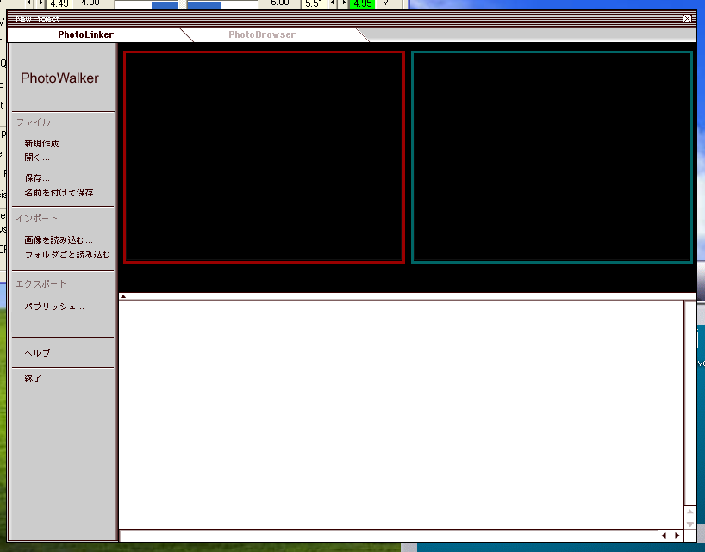
Task: Click horizontal scrollbar left arrow
Action: [x=664, y=536]
